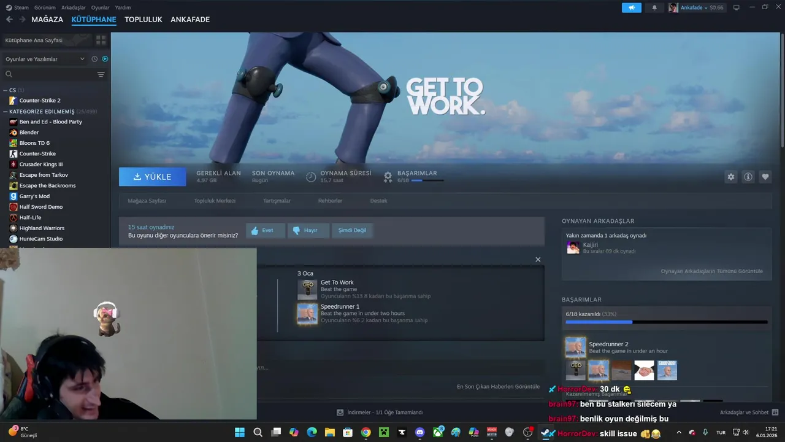
Task: Show hidden system tray icons
Action: [x=679, y=432]
